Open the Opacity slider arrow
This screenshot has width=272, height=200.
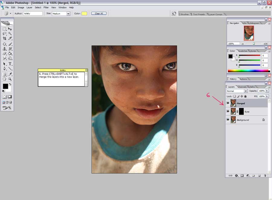pos(267,91)
